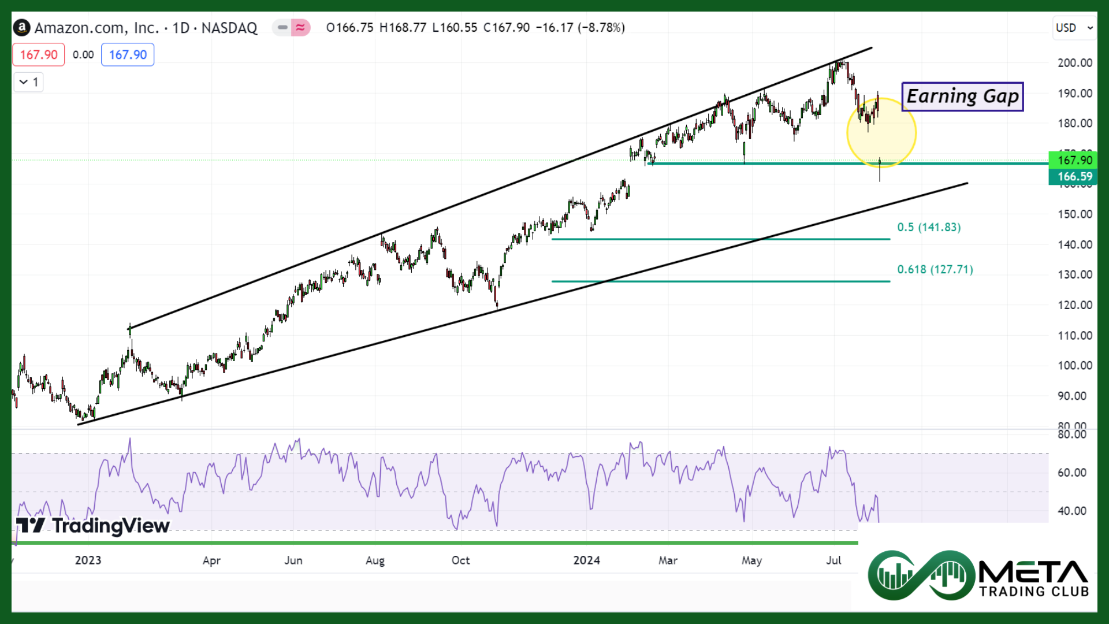The height and width of the screenshot is (624, 1109).
Task: Click the Aug label on time axis
Action: click(375, 560)
